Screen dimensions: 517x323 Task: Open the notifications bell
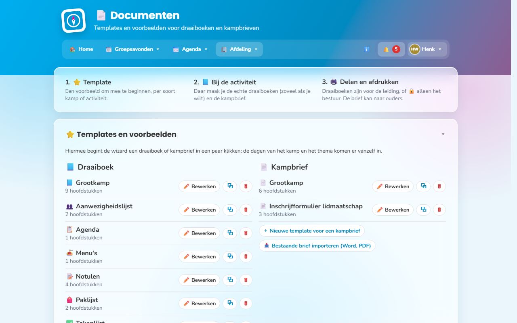coord(391,49)
